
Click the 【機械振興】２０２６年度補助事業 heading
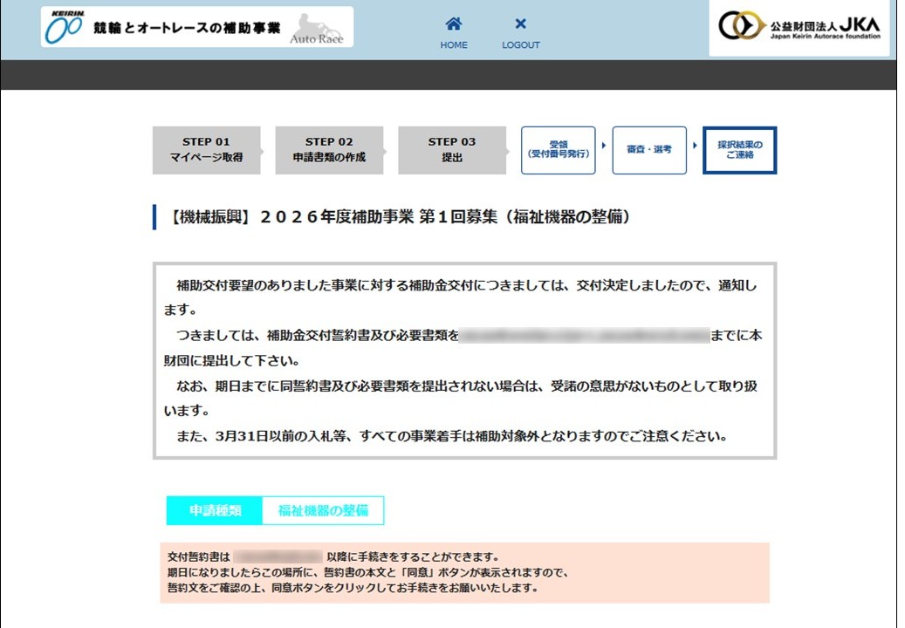(x=400, y=217)
